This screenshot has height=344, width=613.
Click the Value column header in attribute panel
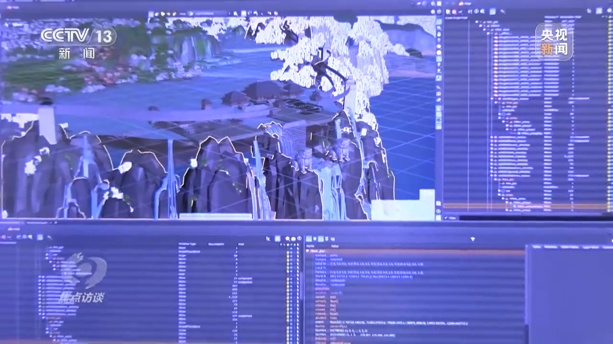334,246
